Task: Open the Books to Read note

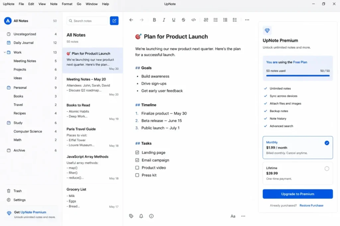Action: pyautogui.click(x=93, y=112)
